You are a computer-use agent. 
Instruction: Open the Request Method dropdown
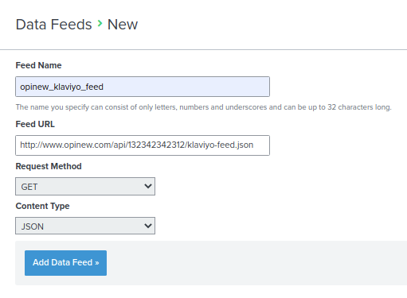(x=85, y=187)
